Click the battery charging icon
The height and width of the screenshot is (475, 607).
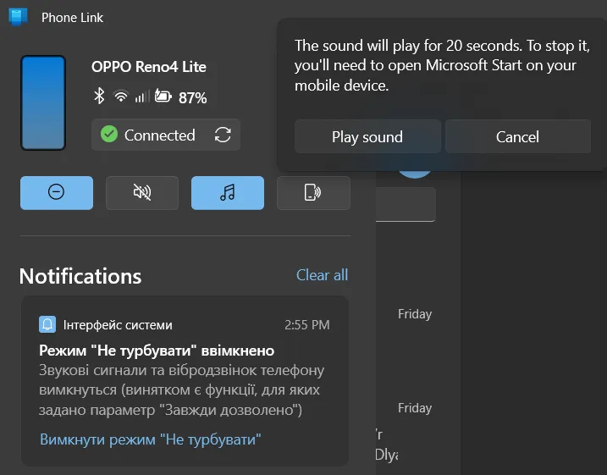click(163, 96)
